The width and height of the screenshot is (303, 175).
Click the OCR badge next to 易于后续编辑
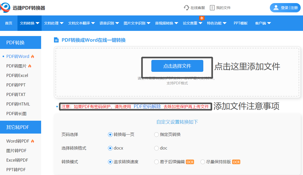tap(190, 162)
